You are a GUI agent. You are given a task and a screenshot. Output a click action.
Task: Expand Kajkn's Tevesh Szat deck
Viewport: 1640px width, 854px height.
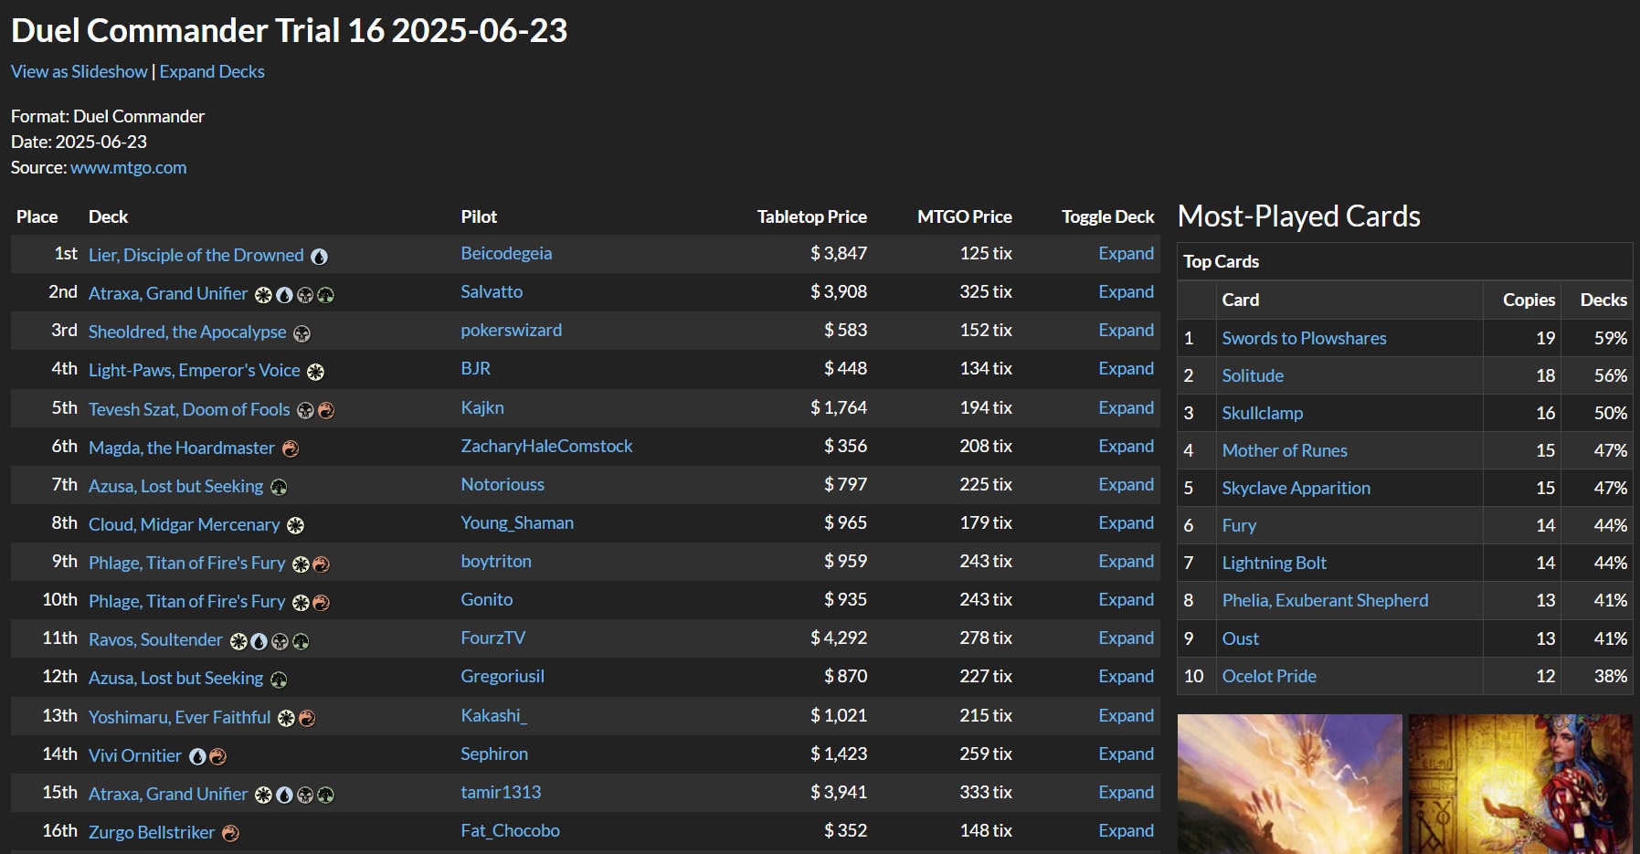1126,407
